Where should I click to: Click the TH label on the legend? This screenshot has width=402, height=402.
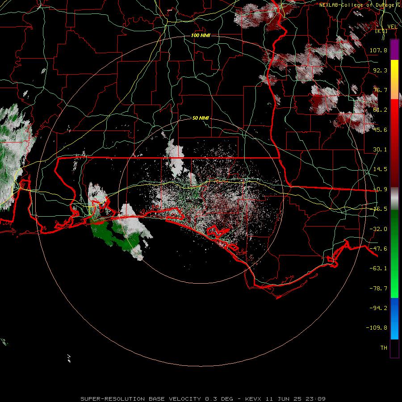384,348
